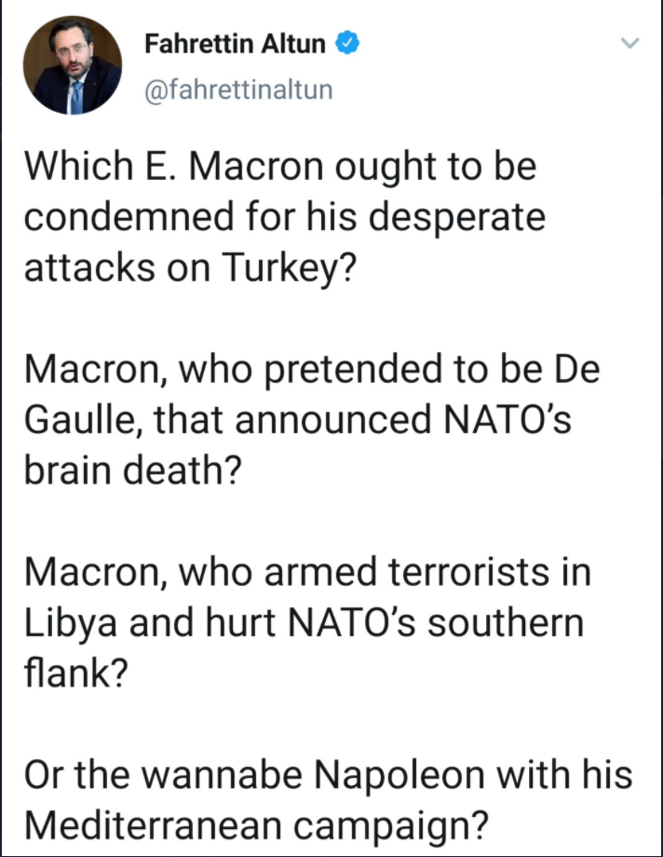Open Fahrettin Altun's profile picture
This screenshot has width=663, height=857.
point(72,65)
